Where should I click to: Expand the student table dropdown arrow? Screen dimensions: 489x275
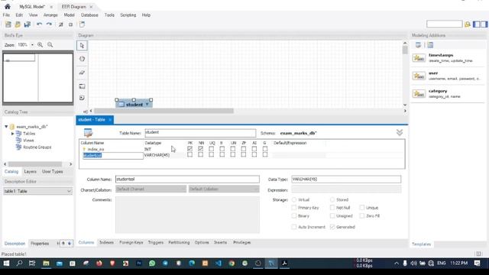tap(147, 104)
